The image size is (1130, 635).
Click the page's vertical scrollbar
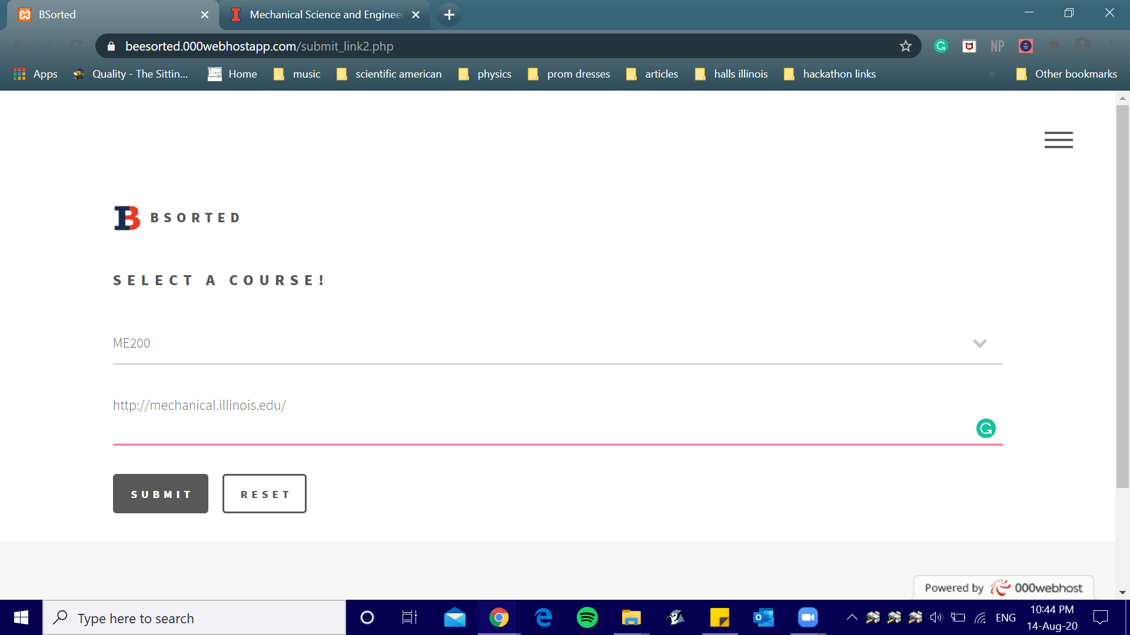[x=1122, y=294]
